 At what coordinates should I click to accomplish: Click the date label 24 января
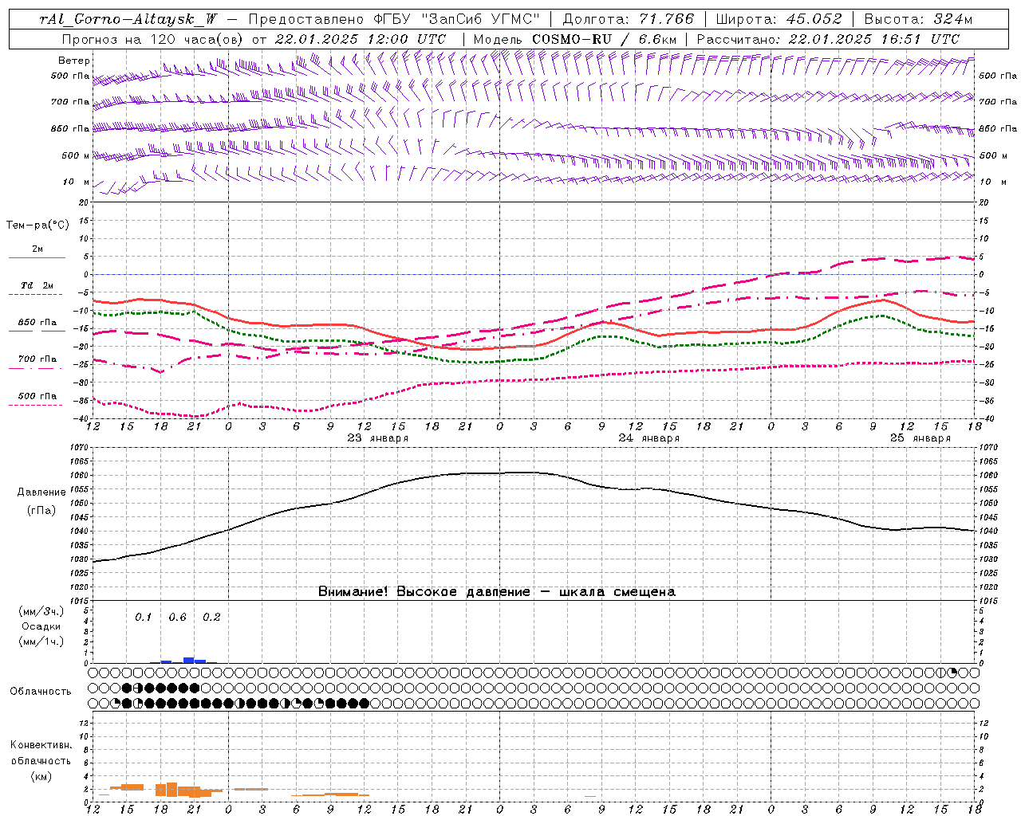click(648, 438)
